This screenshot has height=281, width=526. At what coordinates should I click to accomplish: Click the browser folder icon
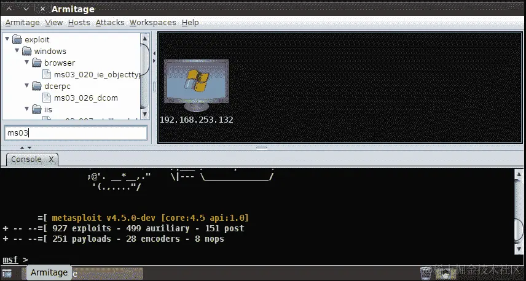pos(37,63)
